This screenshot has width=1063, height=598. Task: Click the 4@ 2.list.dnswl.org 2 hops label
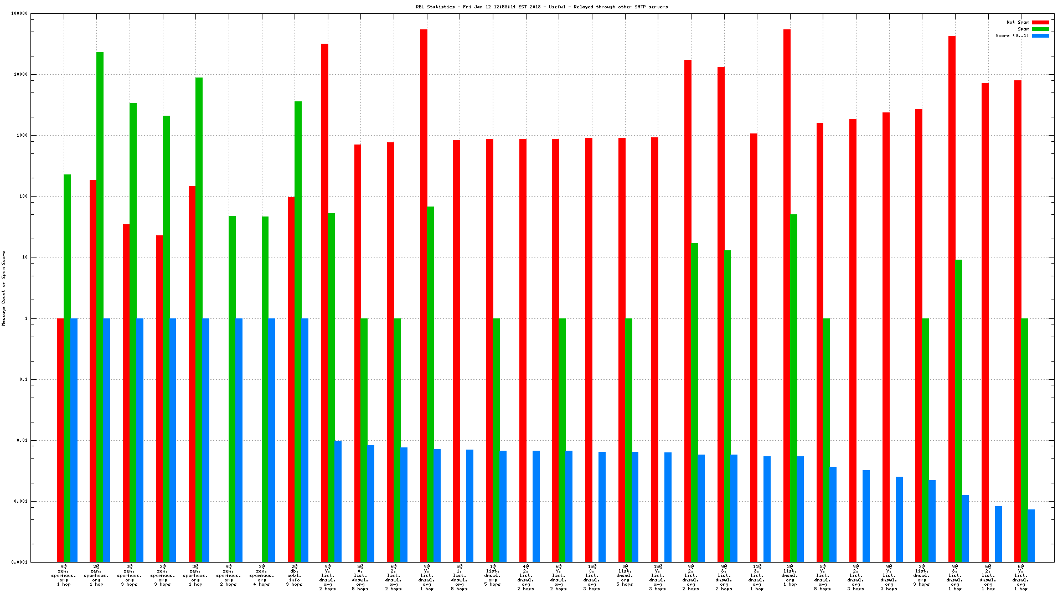click(x=525, y=578)
